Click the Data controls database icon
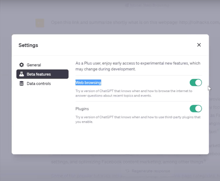This screenshot has width=220, height=181. 21,84
